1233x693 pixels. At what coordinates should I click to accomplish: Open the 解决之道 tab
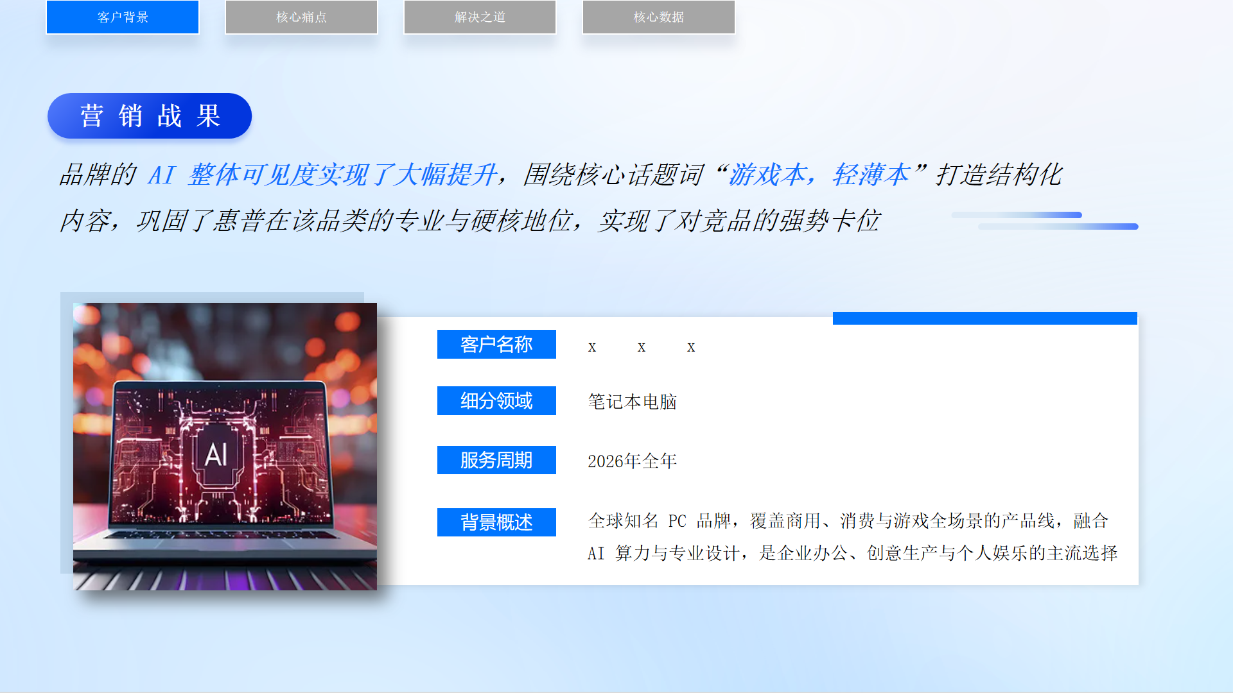(x=480, y=17)
